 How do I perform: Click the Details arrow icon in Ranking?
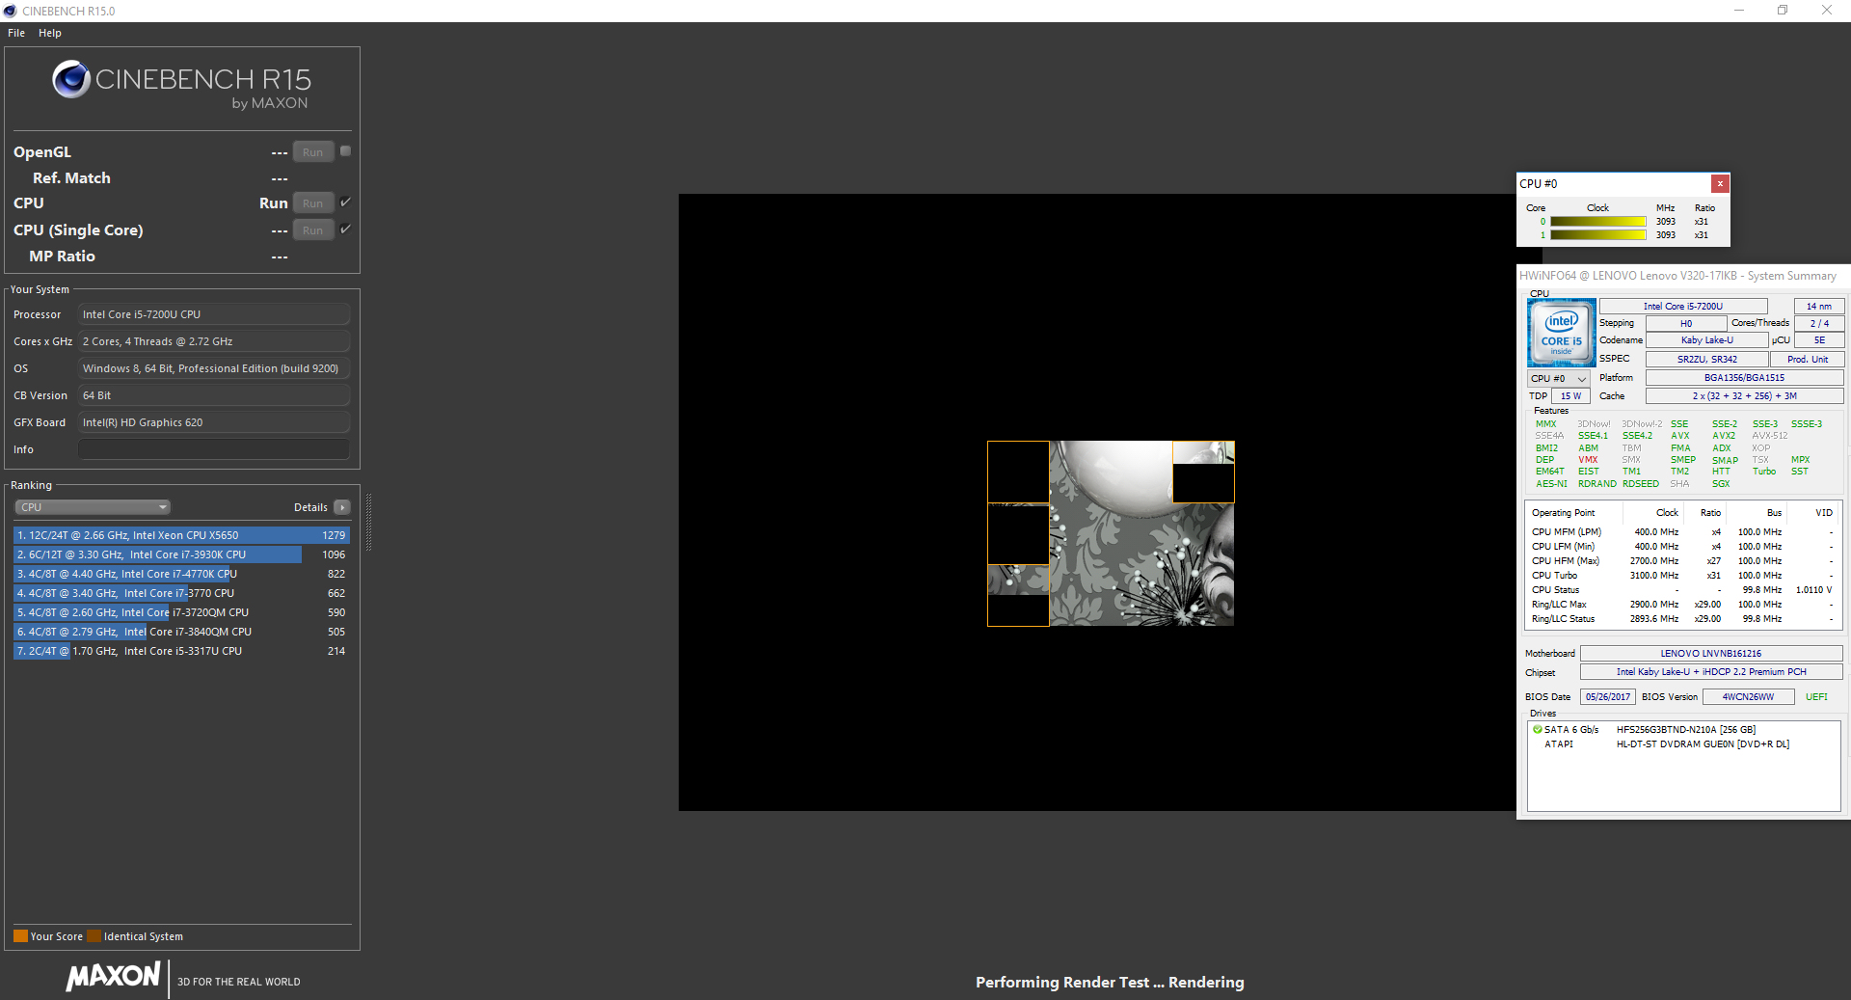point(342,507)
